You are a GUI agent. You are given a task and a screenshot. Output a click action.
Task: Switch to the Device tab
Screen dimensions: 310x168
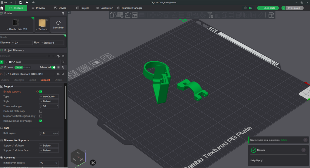tap(60, 8)
